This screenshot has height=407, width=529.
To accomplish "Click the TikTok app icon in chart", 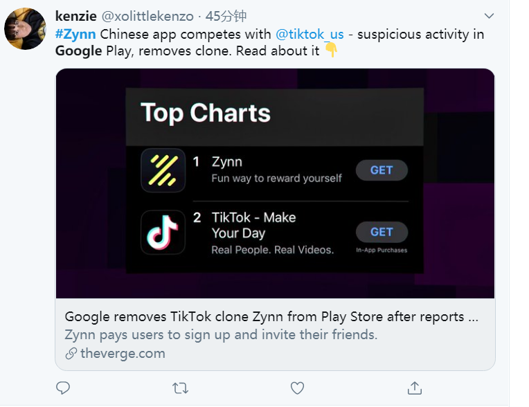I will pyautogui.click(x=163, y=233).
